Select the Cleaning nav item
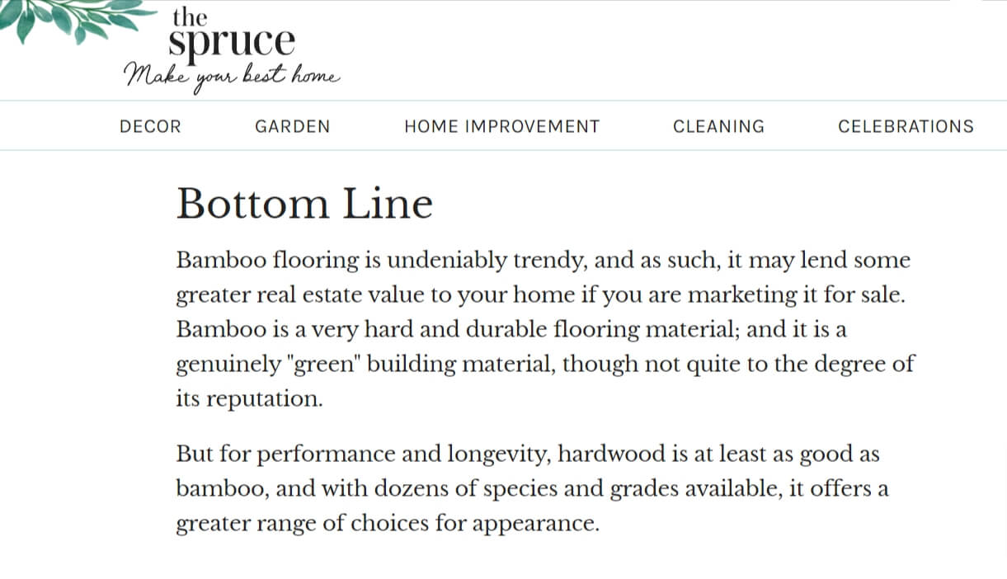Screen dimensions: 1007x579 [x=718, y=126]
